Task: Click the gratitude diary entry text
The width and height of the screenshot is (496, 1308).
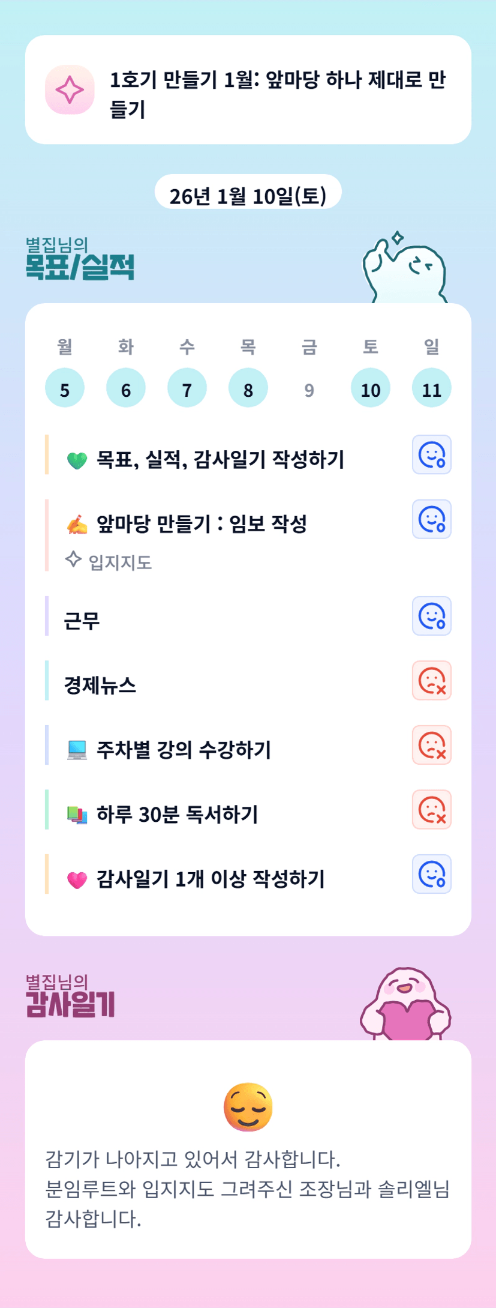Action: [x=247, y=1189]
